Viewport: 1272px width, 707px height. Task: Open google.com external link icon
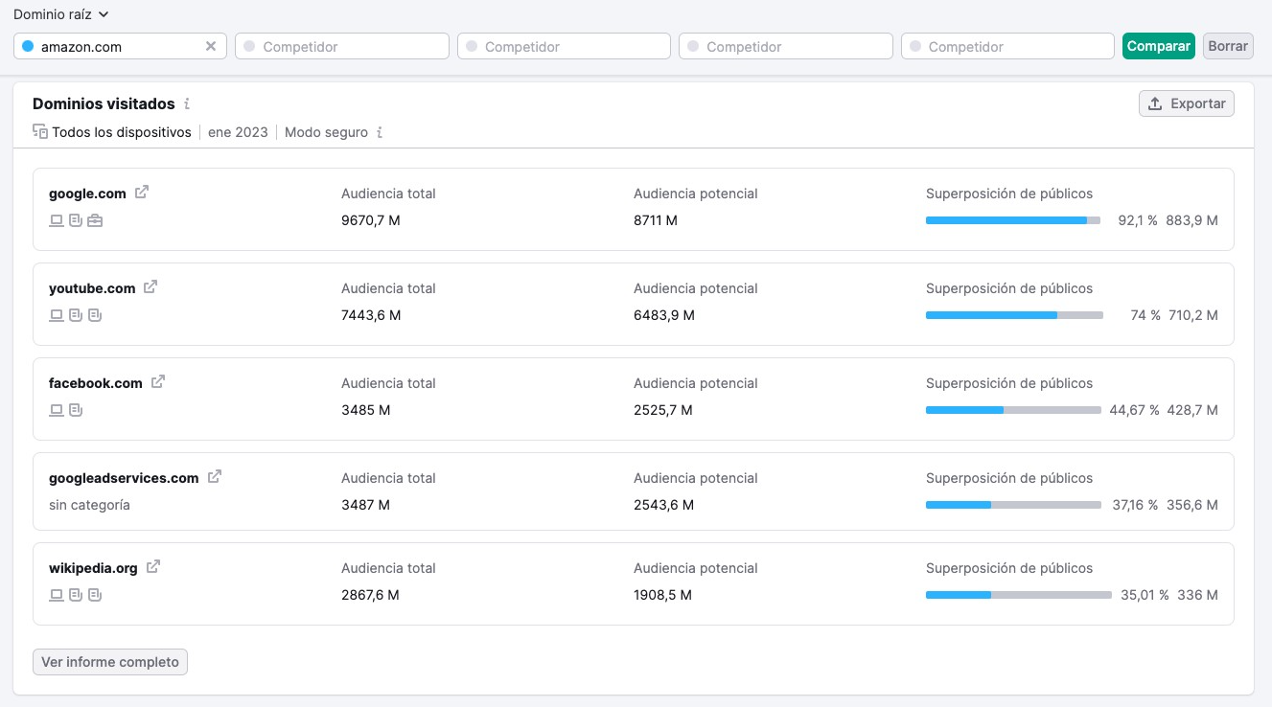point(142,193)
